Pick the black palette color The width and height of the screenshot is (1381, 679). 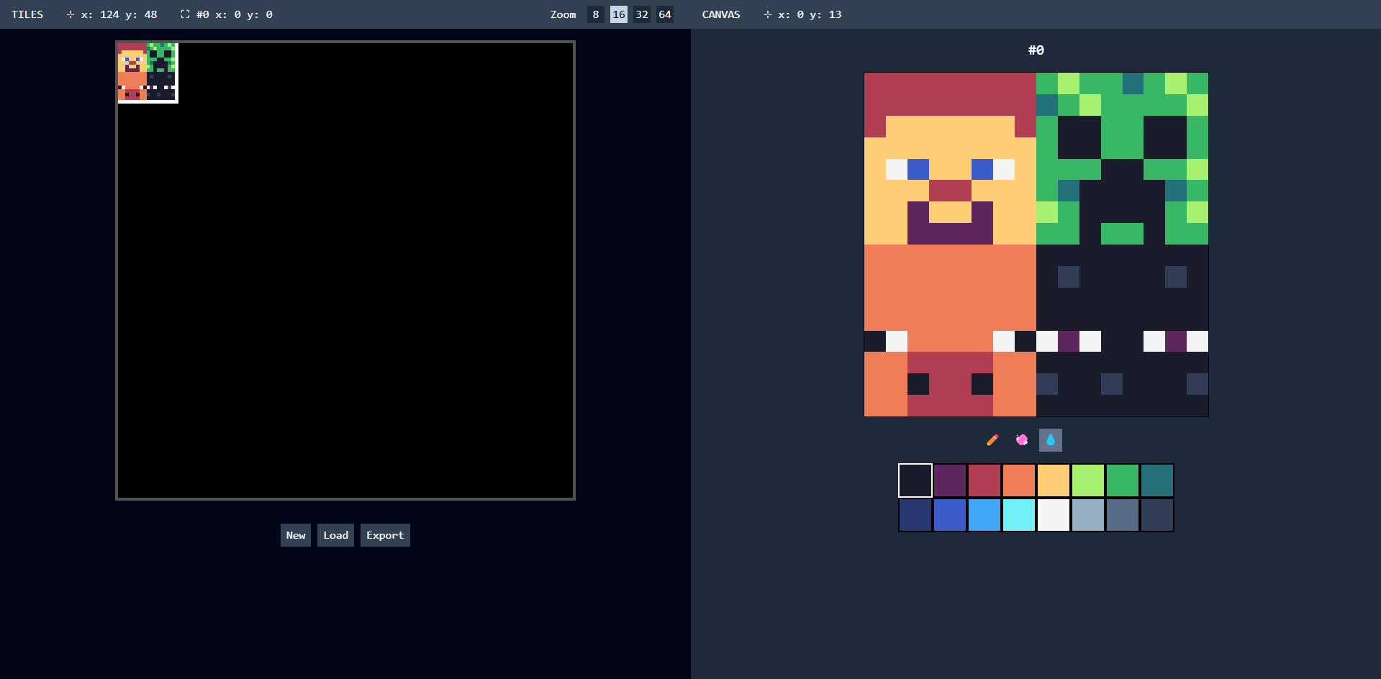(x=915, y=480)
